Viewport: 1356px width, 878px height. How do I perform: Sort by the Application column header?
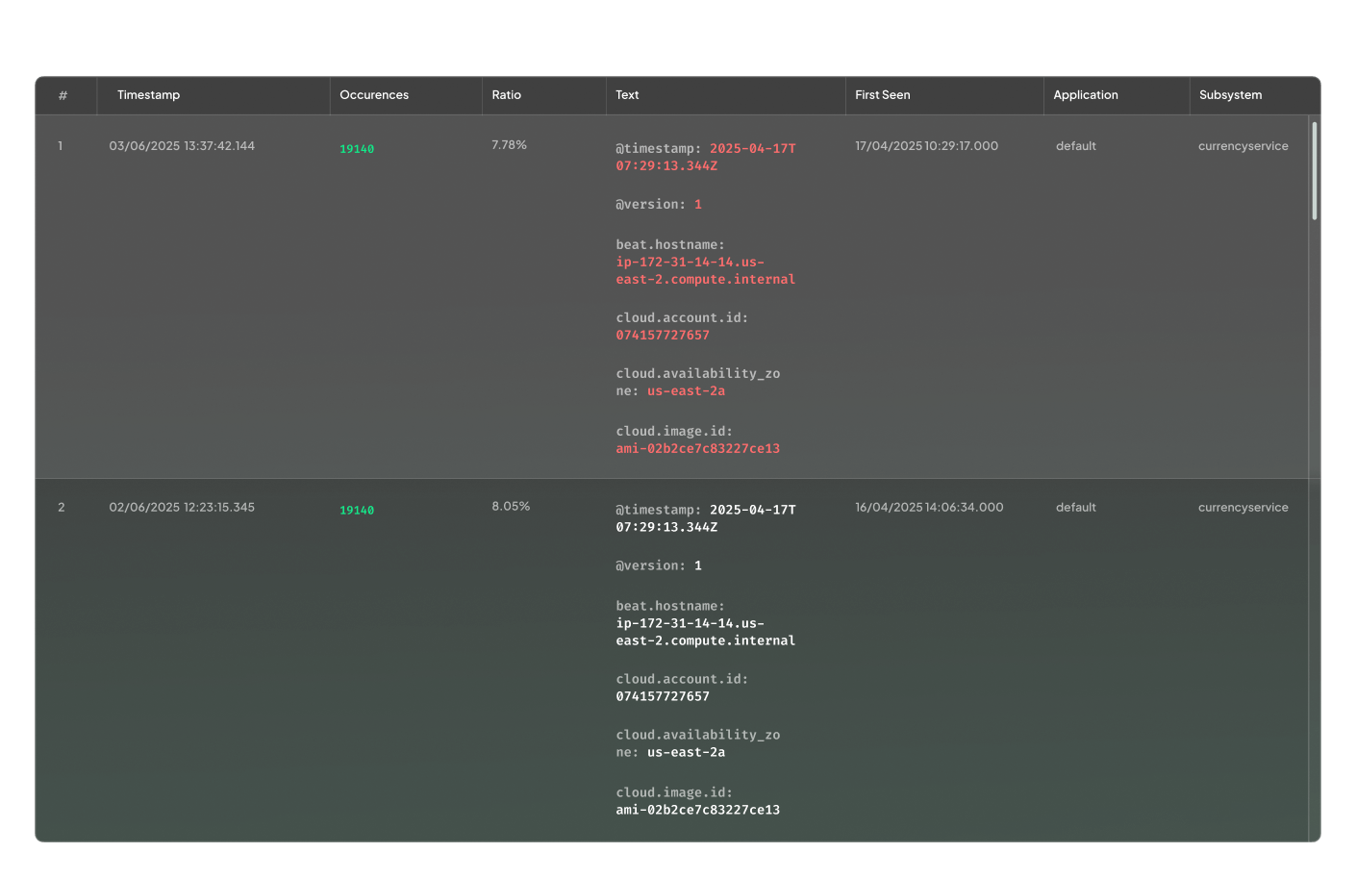1085,95
